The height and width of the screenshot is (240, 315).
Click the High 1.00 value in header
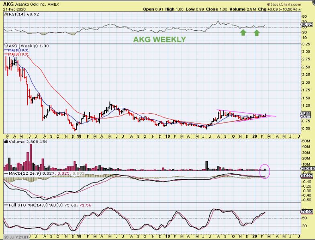point(174,9)
